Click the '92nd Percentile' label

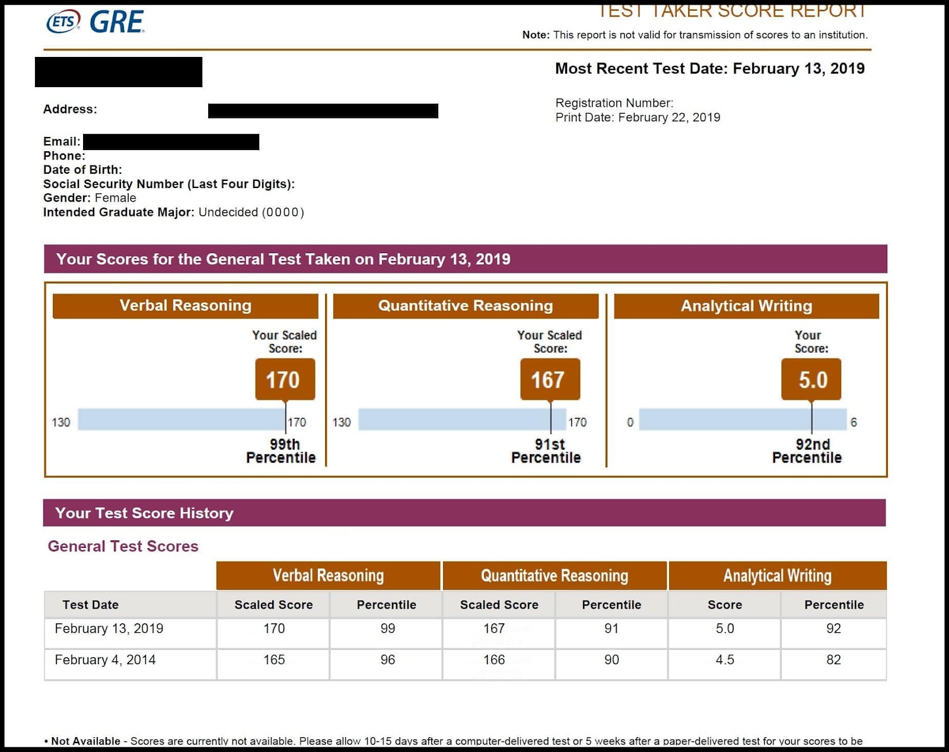[x=807, y=451]
